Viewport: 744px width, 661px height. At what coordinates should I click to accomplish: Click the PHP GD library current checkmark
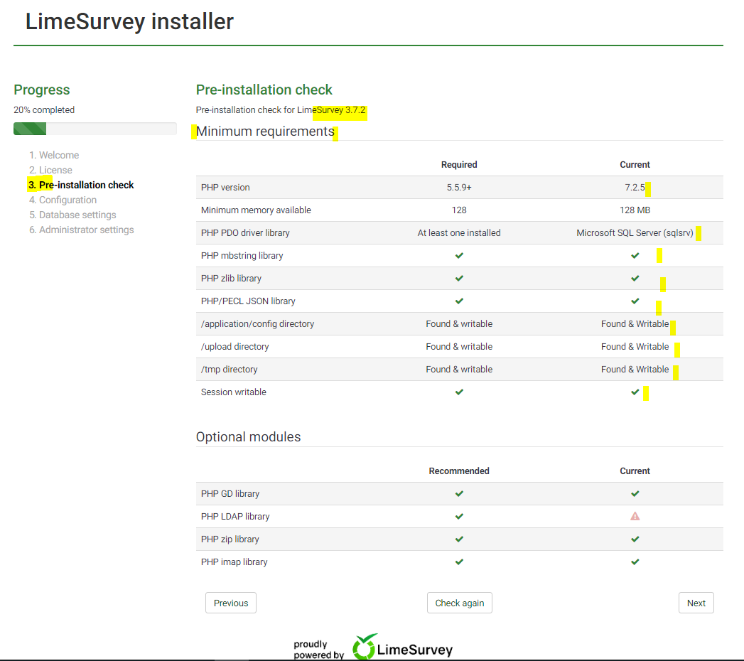[635, 494]
